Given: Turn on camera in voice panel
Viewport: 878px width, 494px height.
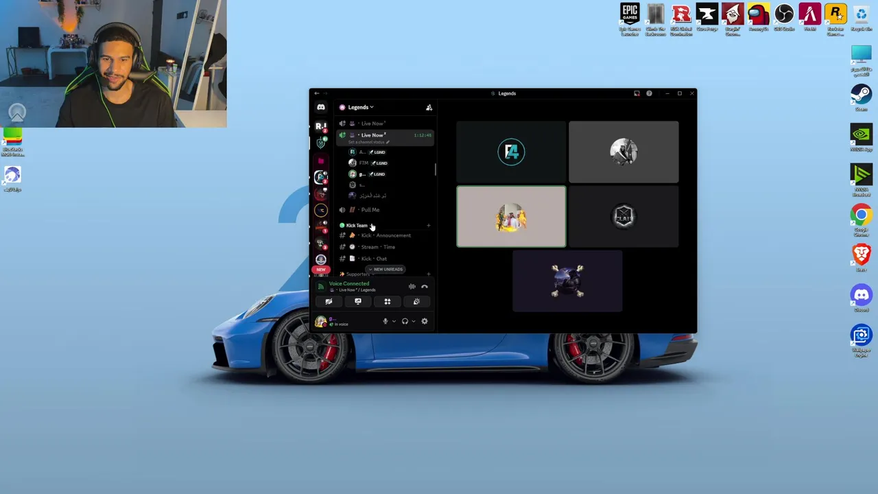Looking at the screenshot, I should click(329, 301).
